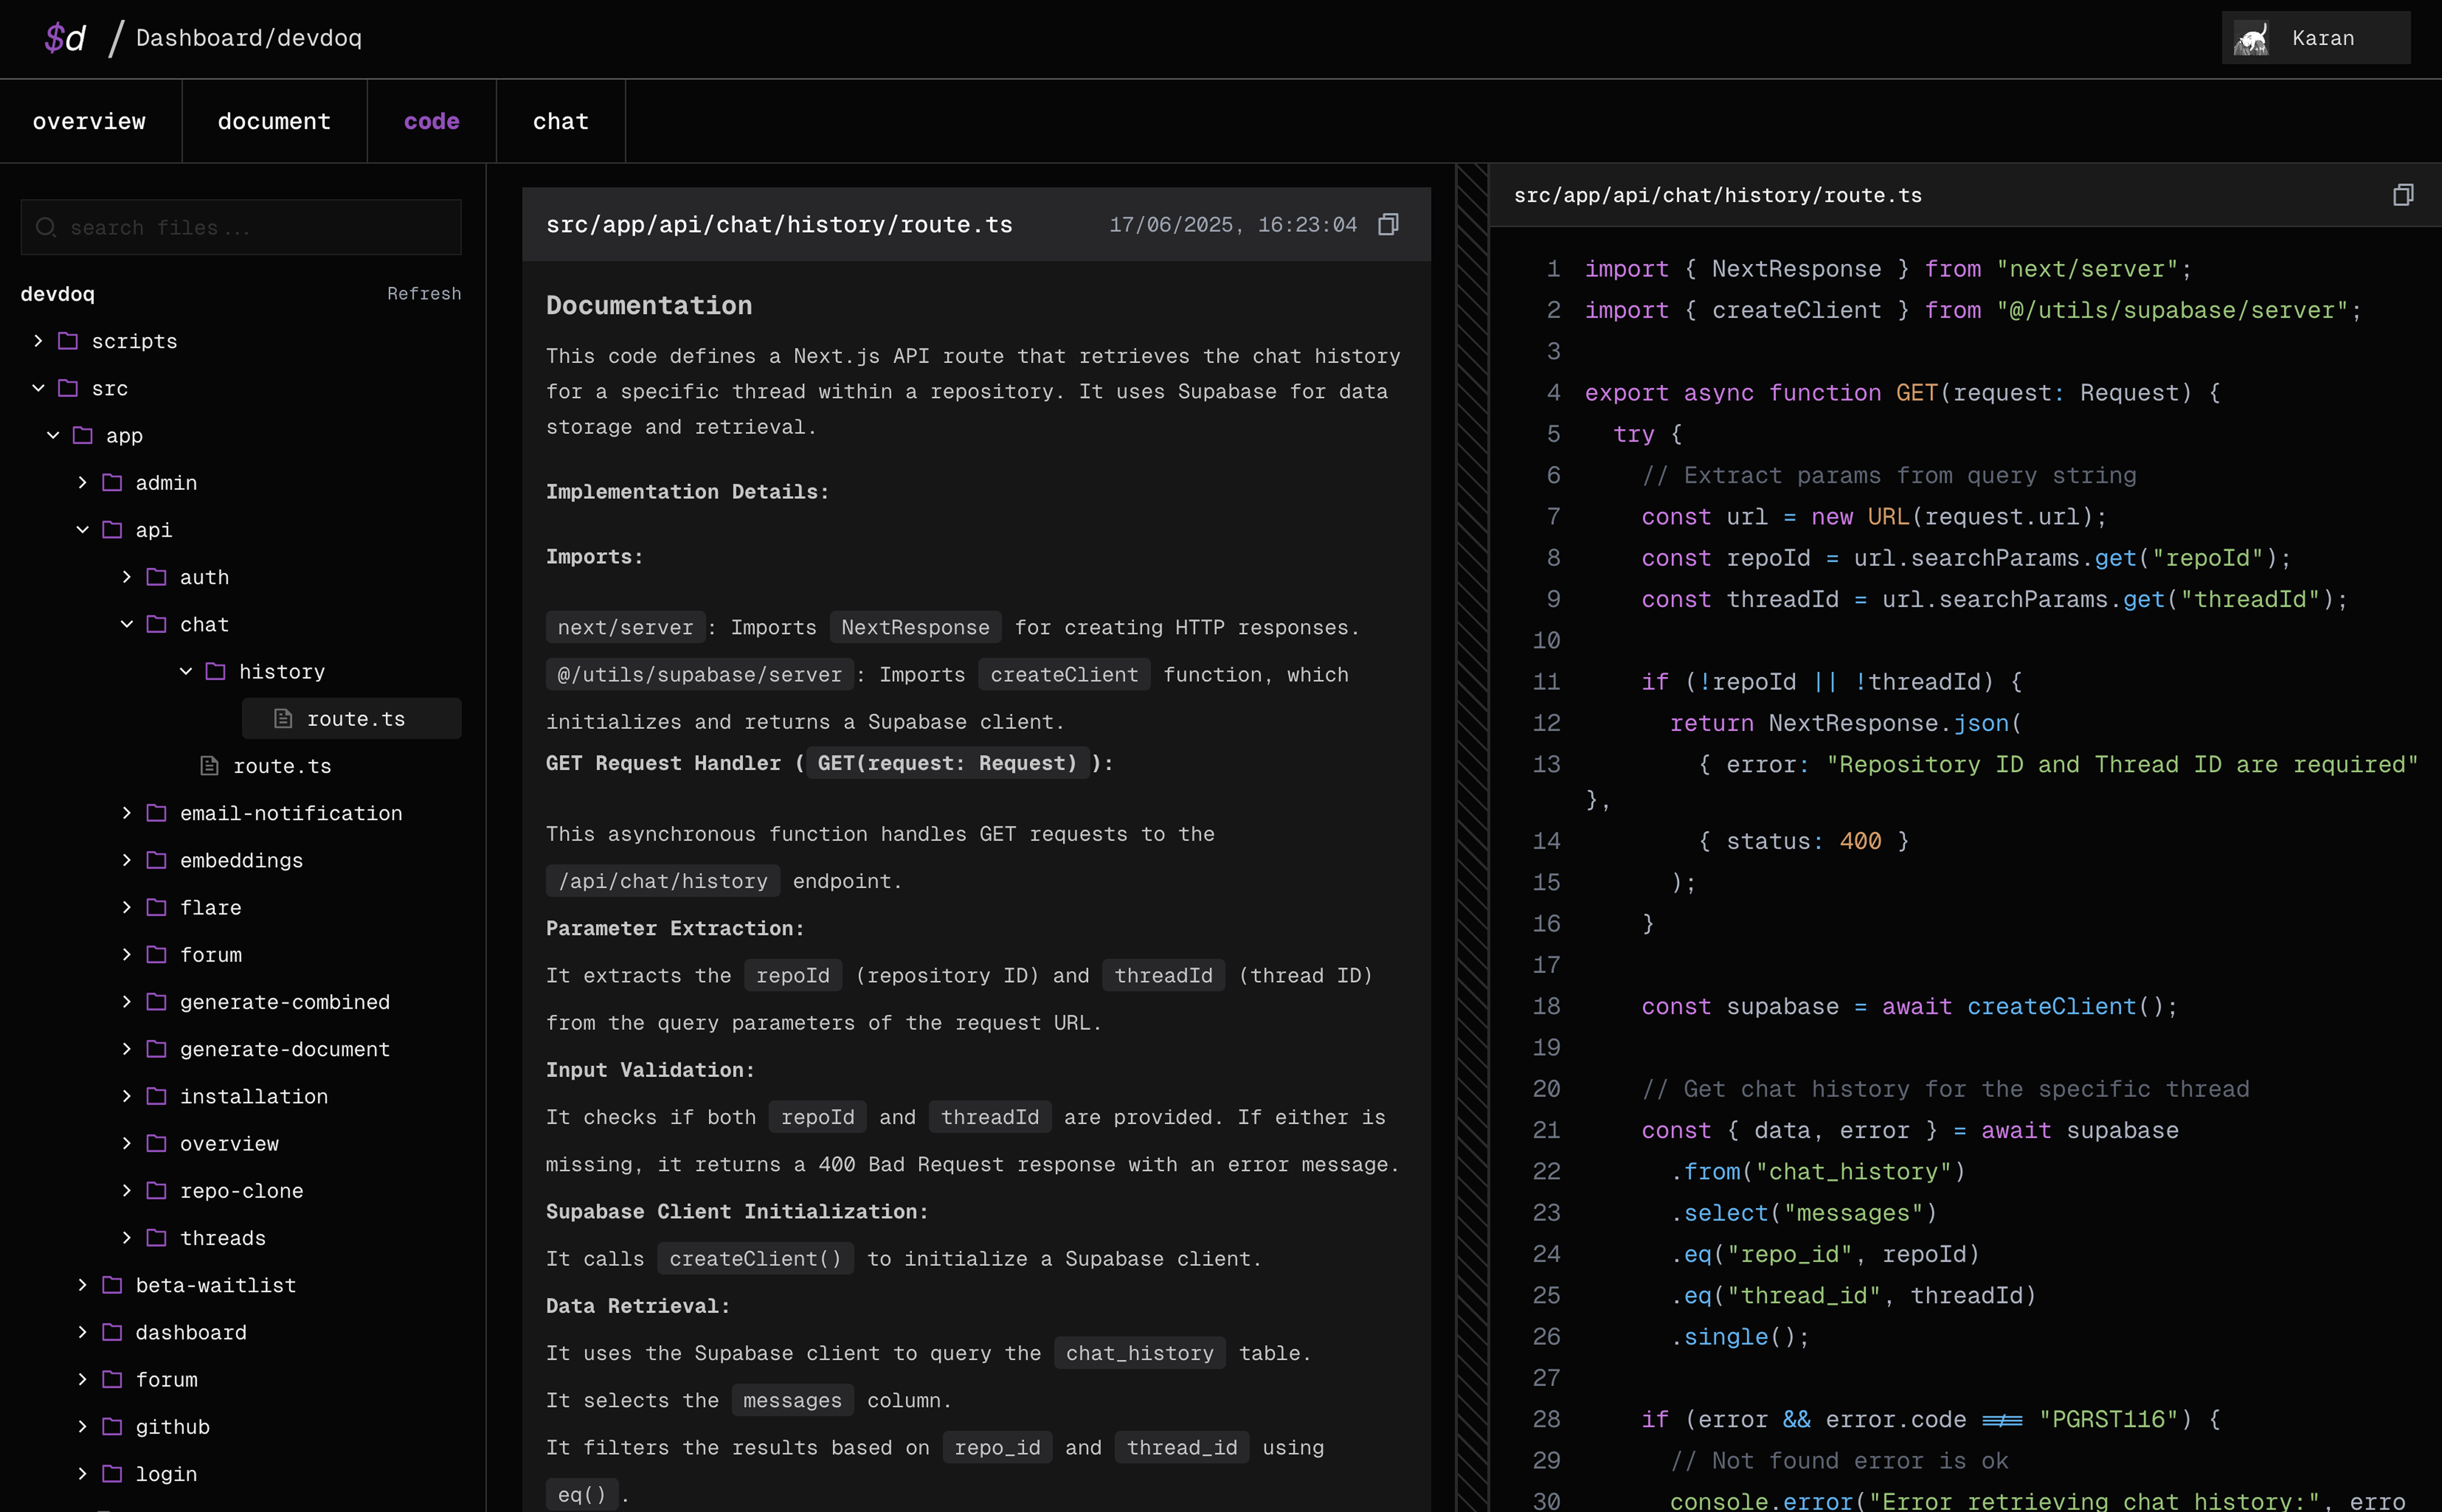
Task: Click the file icon of selected route.ts
Action: point(283,718)
